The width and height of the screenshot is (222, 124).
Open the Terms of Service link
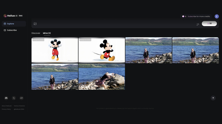(x=19, y=106)
